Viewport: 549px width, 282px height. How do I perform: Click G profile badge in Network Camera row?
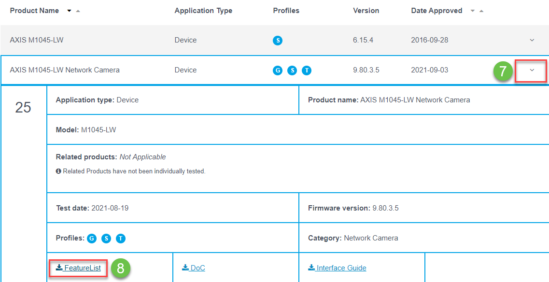point(278,70)
